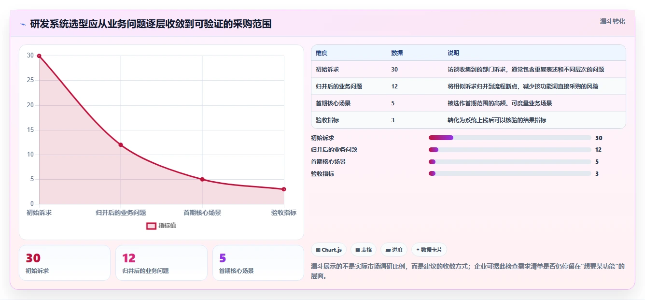
Task: Select the 归并后的业务问题 table row cell
Action: tap(339, 86)
